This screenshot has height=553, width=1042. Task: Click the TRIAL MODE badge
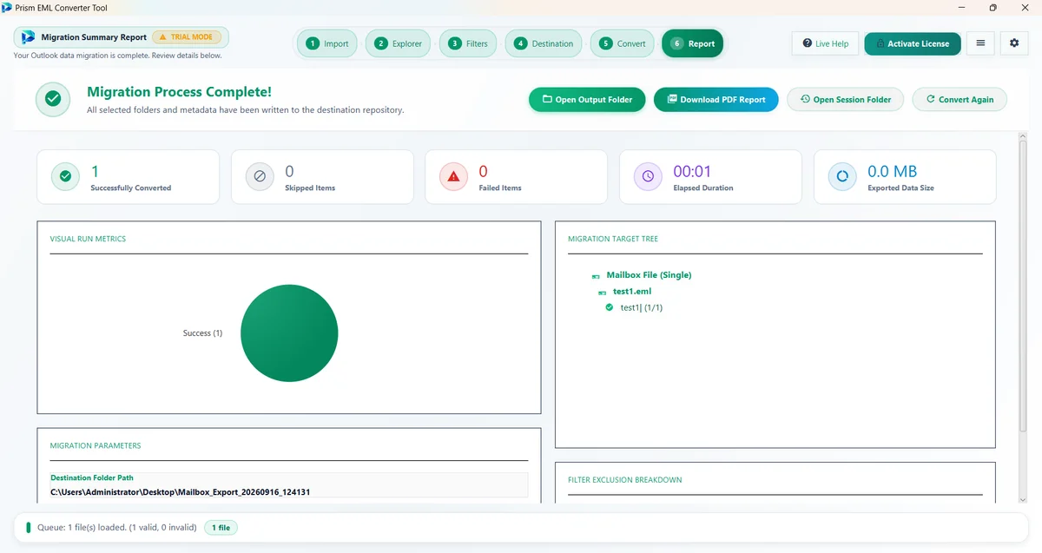pos(187,37)
